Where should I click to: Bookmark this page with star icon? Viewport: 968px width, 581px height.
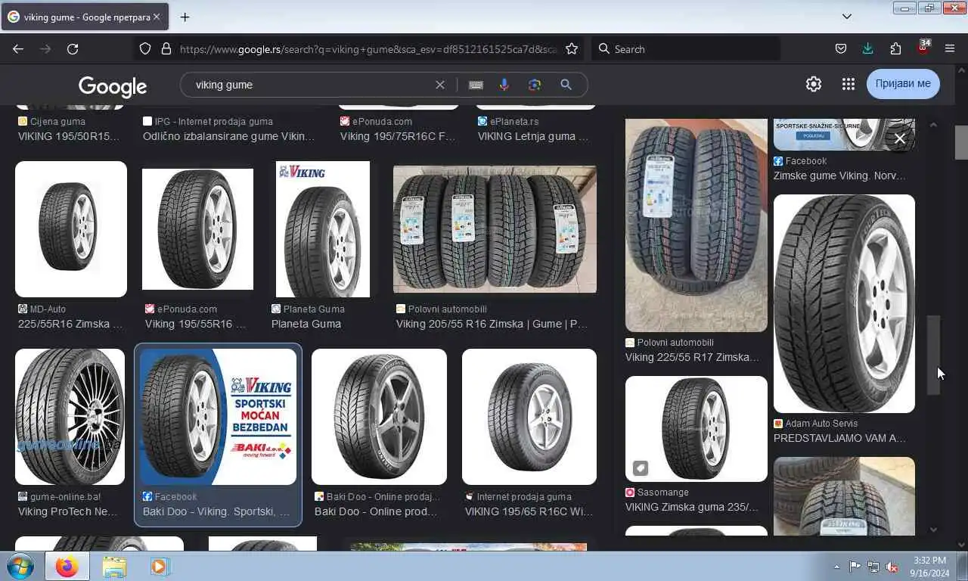572,49
